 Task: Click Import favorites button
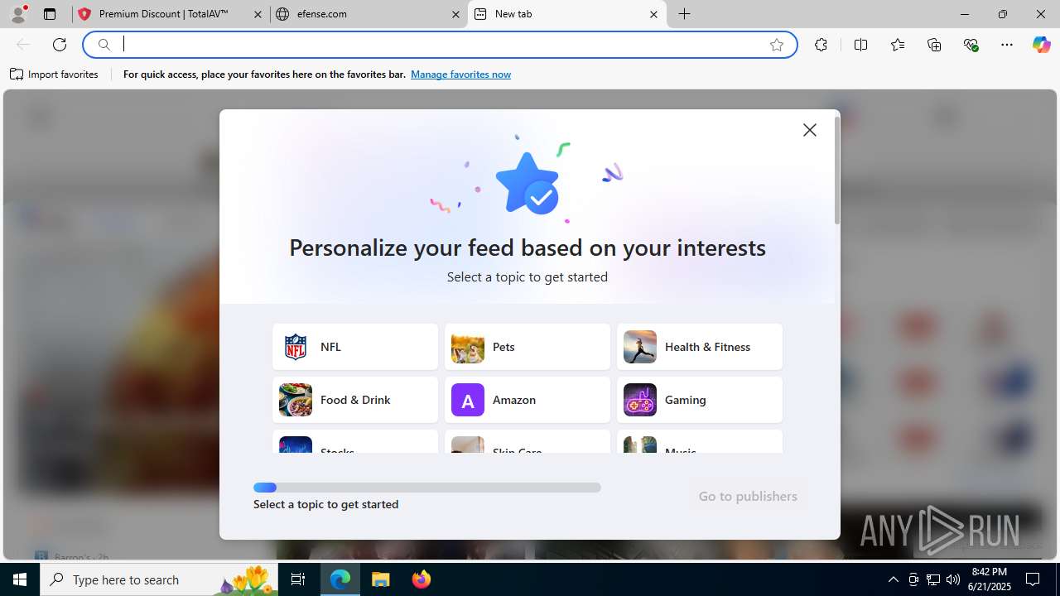pos(55,74)
